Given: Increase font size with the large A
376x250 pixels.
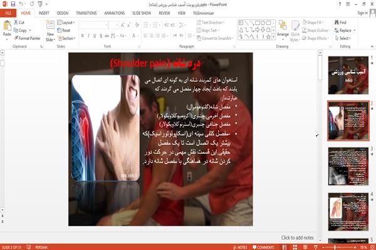Looking at the screenshot, I should (x=123, y=24).
